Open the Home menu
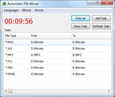This screenshot has height=97, width=115. coord(39,10)
